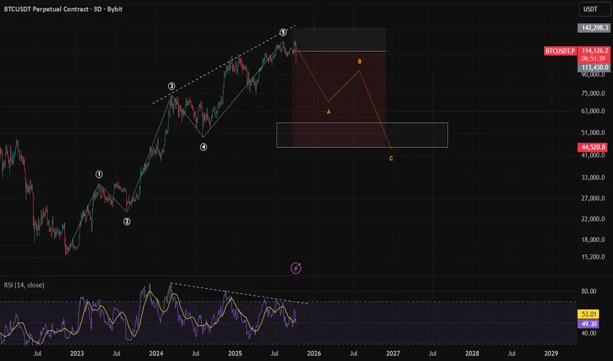Image resolution: width=613 pixels, height=361 pixels.
Task: Click the 142,298.3 price label
Action: point(594,28)
